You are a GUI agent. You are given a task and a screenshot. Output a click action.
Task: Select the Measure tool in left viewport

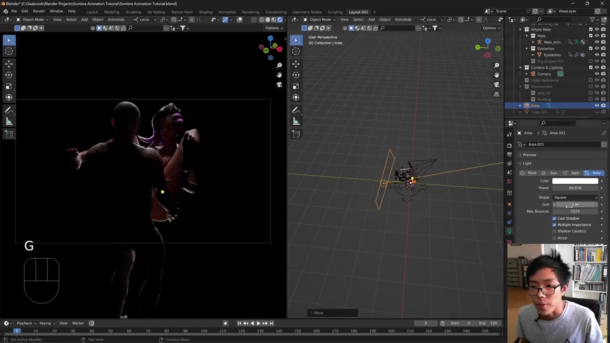(x=9, y=121)
